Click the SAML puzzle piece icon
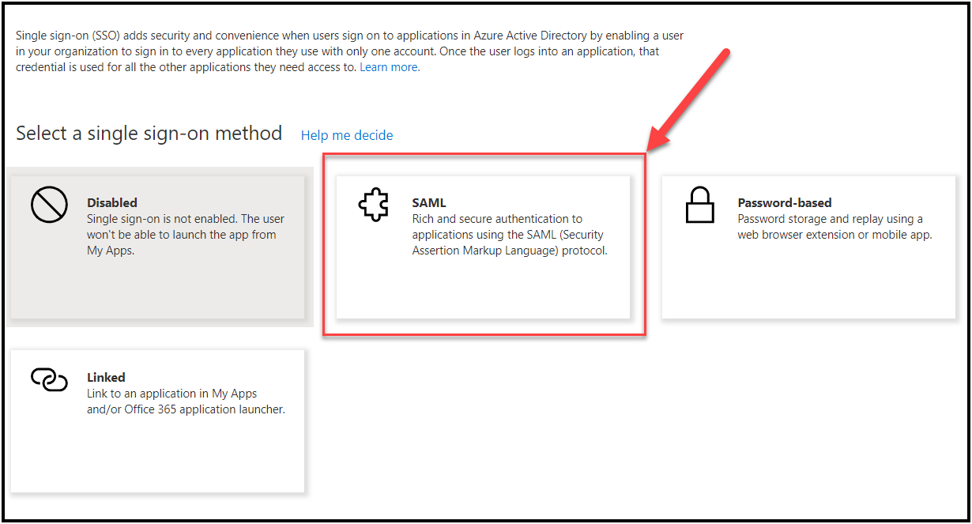 click(x=374, y=205)
